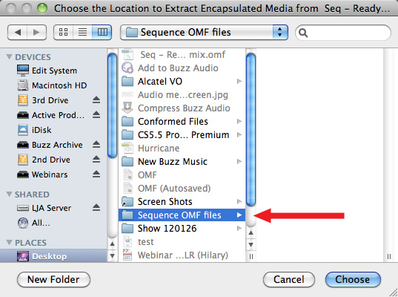Switch to column view mode
Screen dimensions: 398x297
[x=102, y=32]
